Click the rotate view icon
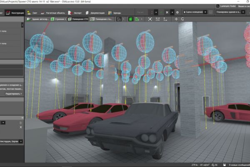This screenshot has height=167, width=250. tap(182, 19)
